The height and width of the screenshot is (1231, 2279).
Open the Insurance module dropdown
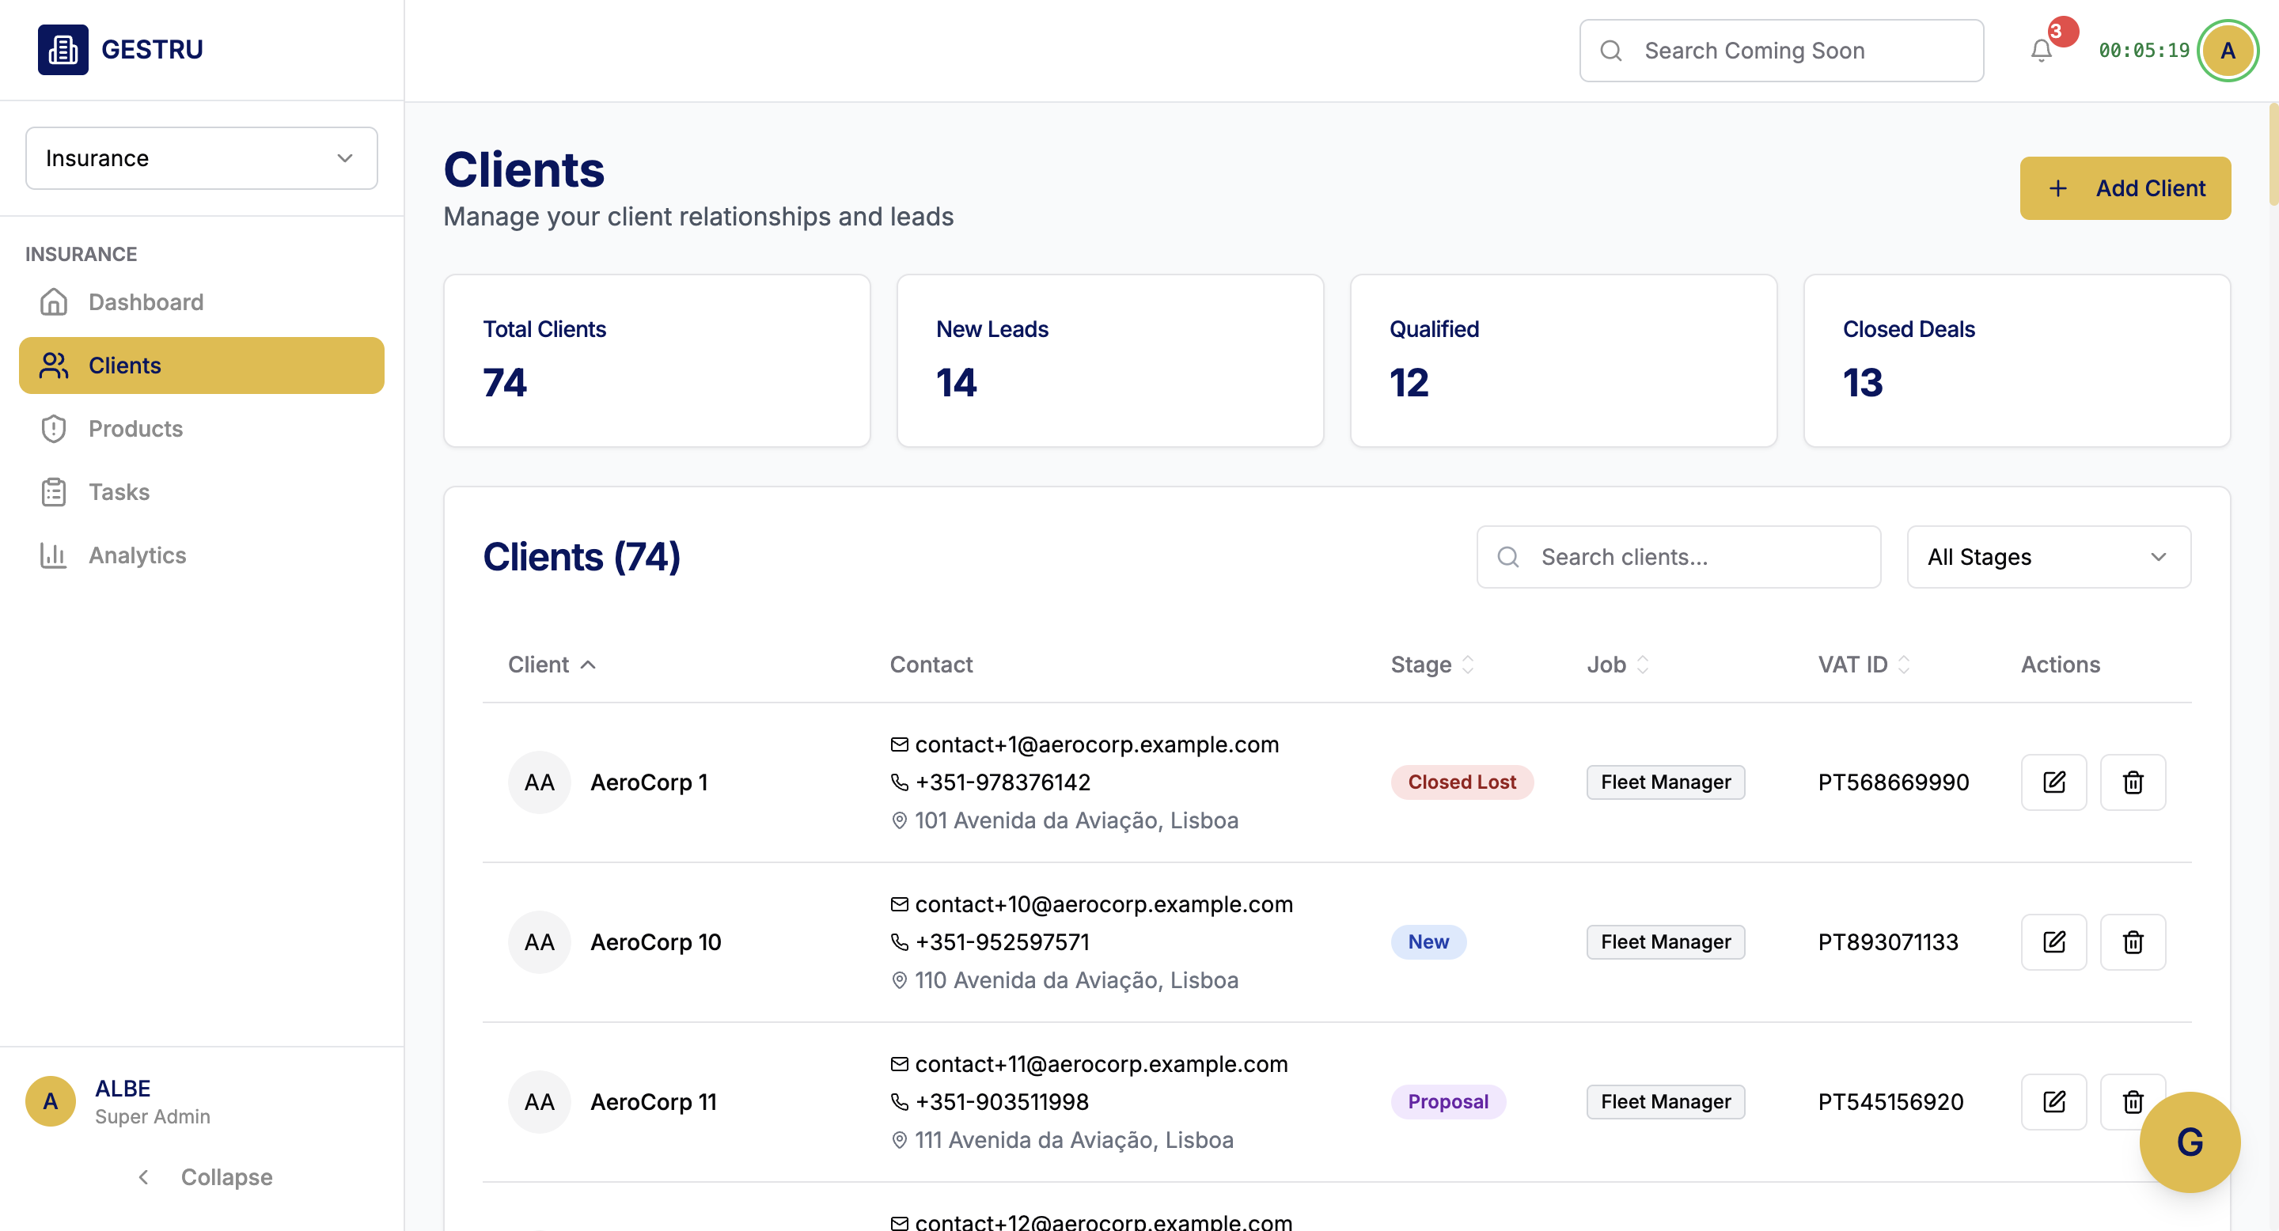tap(202, 158)
